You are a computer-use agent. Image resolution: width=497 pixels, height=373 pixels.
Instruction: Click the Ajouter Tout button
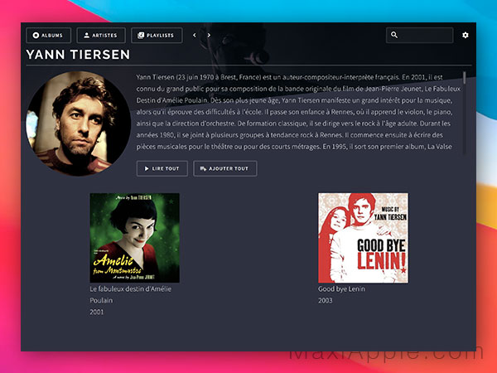pos(225,168)
